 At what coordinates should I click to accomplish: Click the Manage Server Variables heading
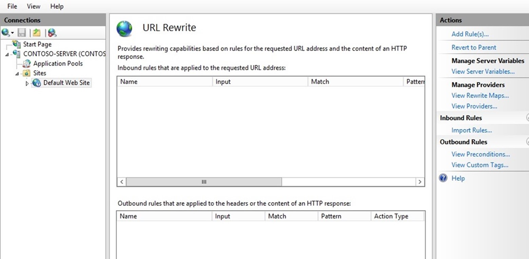point(488,61)
